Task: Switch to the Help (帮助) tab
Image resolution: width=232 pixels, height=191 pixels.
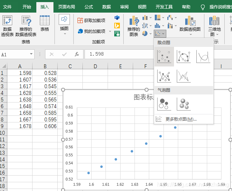Action: (186, 7)
